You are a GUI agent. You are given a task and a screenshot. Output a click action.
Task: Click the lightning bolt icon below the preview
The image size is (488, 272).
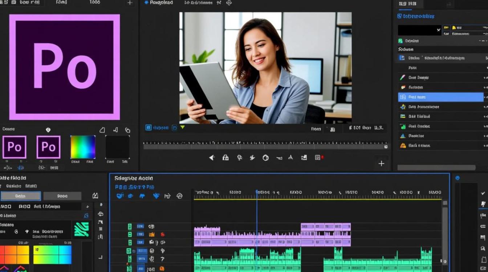(252, 157)
